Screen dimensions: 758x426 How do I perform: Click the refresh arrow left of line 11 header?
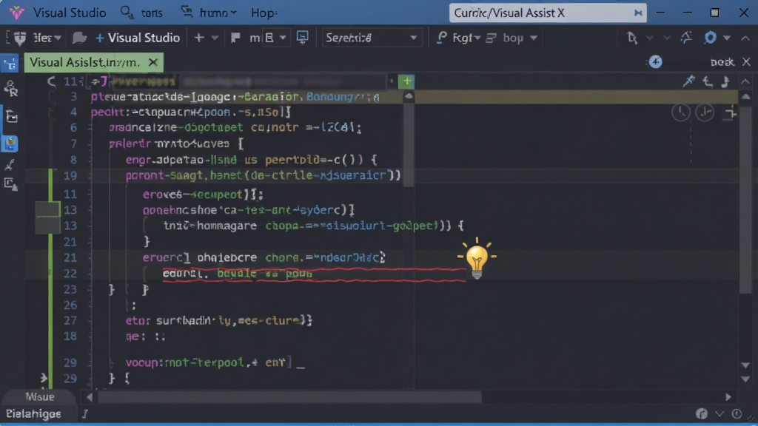tap(51, 81)
